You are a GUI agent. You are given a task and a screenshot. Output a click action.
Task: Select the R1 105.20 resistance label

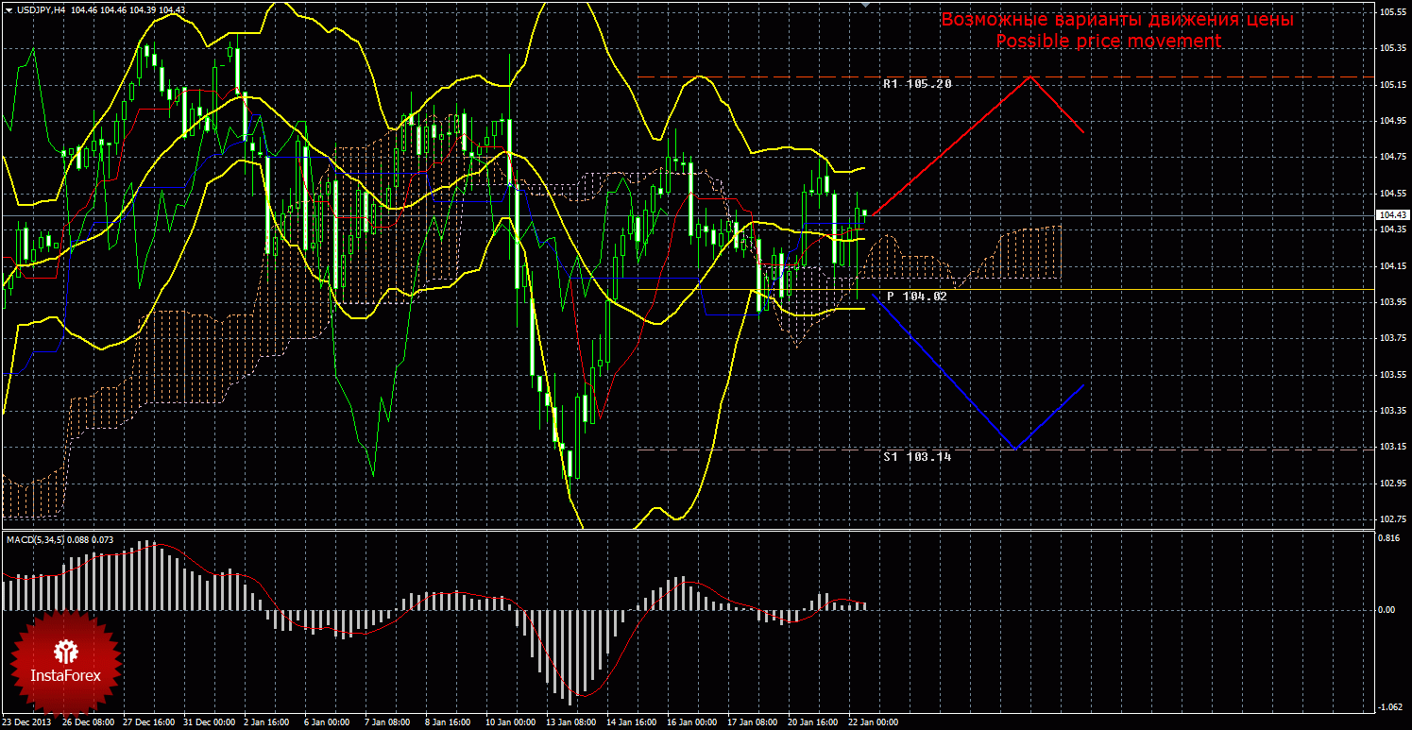click(x=916, y=84)
